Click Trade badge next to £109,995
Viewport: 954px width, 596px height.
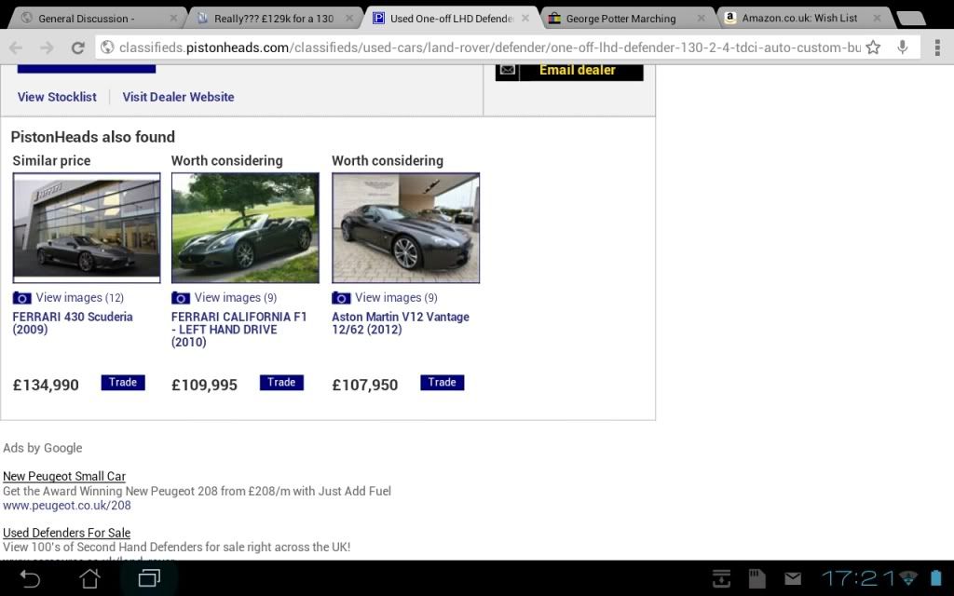tap(281, 383)
